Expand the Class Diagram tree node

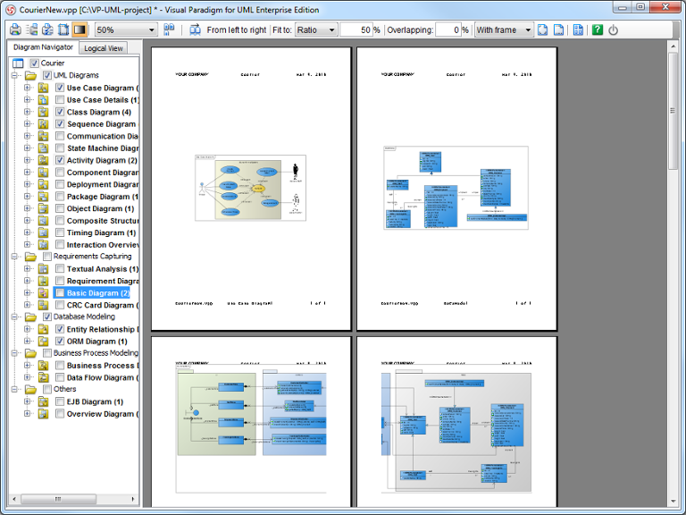(x=27, y=112)
